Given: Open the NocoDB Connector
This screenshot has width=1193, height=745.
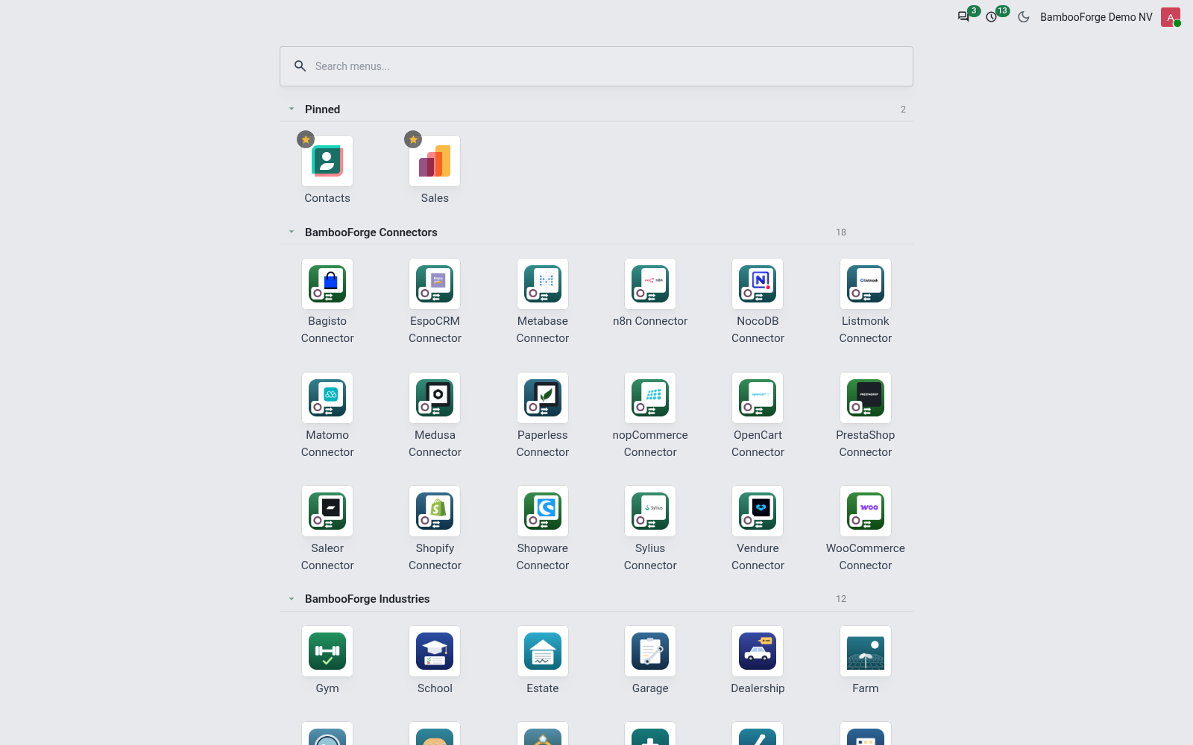Looking at the screenshot, I should point(758,284).
